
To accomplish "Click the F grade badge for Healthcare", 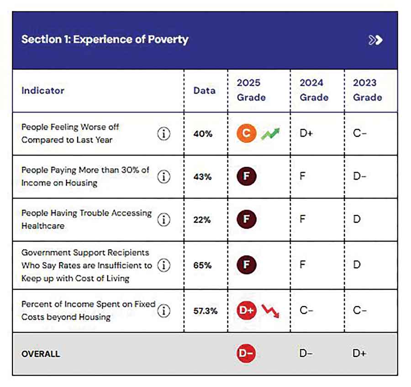I will [247, 220].
